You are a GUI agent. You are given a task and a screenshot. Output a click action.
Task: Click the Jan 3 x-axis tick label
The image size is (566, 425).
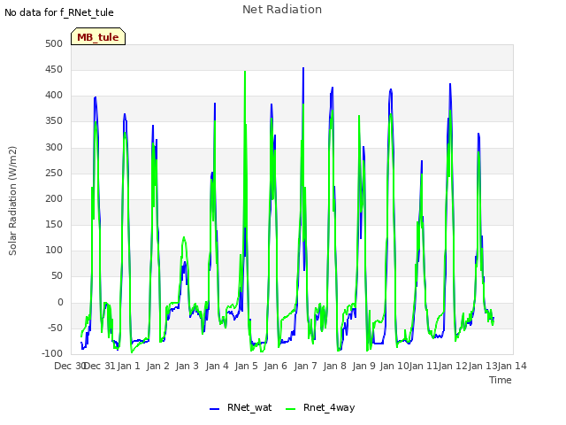[x=187, y=366]
